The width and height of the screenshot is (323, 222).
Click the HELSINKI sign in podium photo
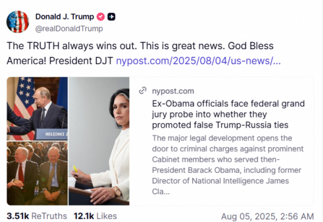point(54,134)
